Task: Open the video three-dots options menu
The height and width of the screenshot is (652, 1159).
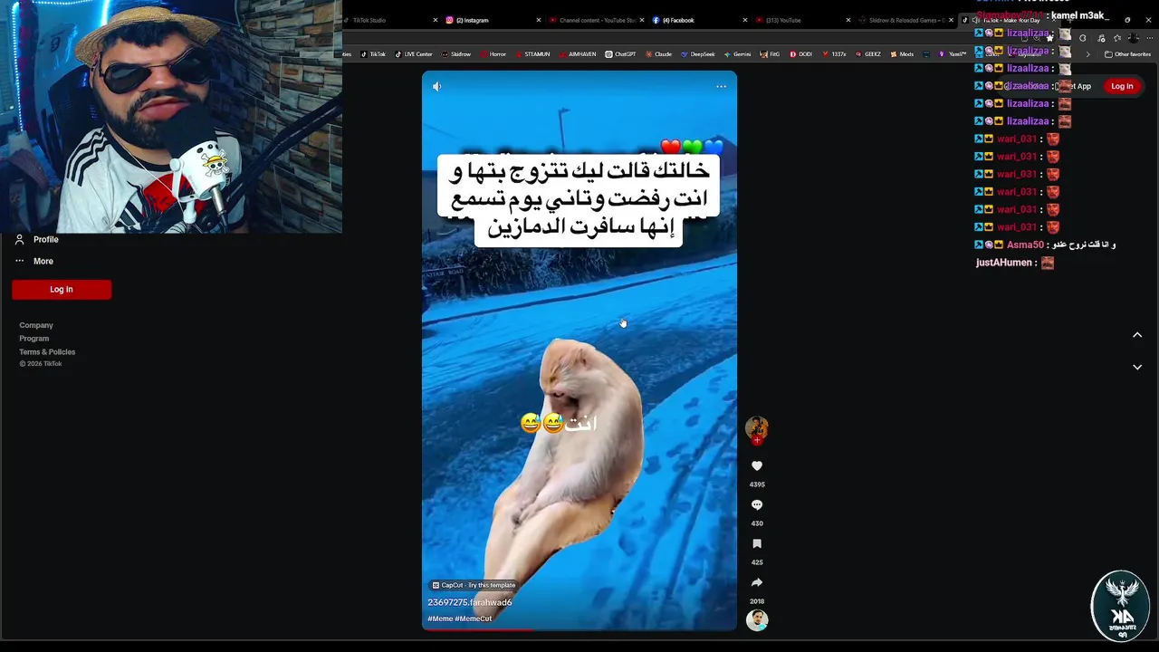Action: (x=721, y=87)
